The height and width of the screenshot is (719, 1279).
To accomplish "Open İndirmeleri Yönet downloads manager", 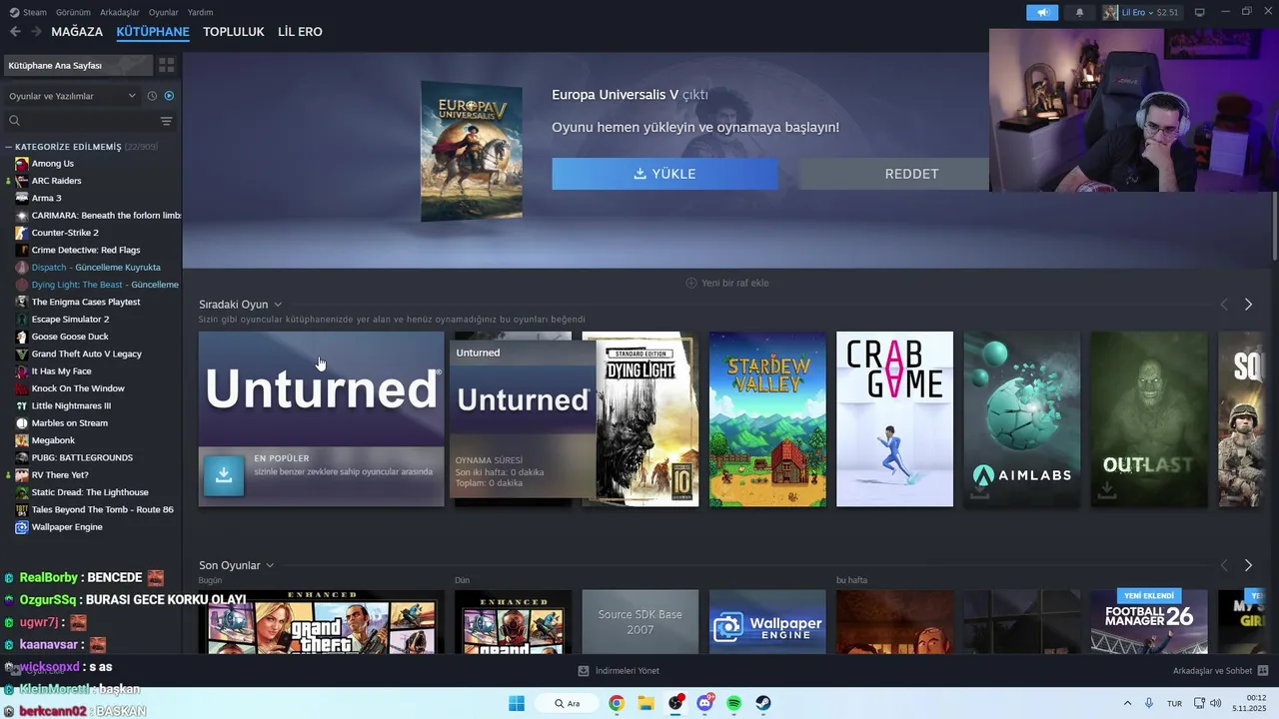I will coord(619,671).
